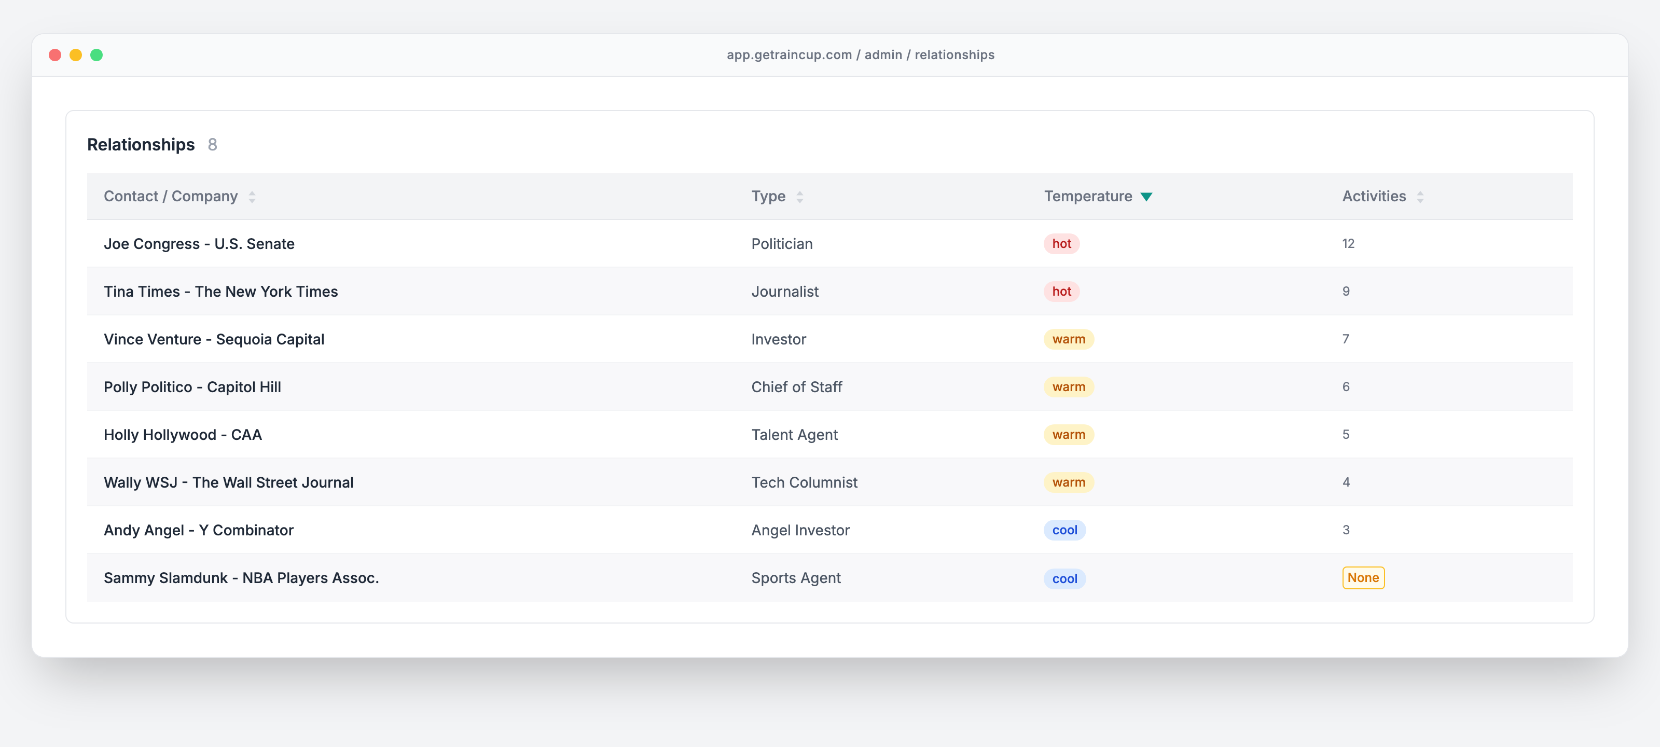Screen dimensions: 1660x747
Task: Select Vince Venture - Sequoia Capital
Action: (214, 339)
